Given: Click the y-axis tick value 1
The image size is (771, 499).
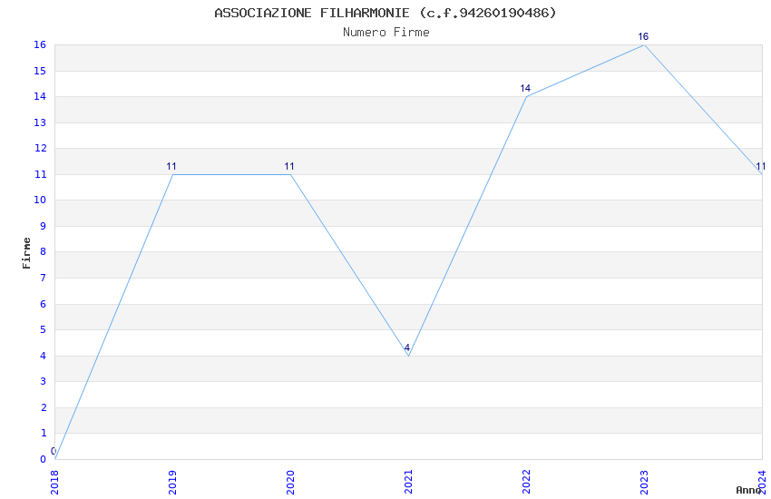Looking at the screenshot, I should (44, 433).
